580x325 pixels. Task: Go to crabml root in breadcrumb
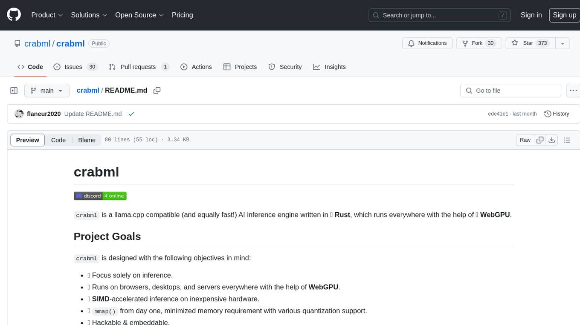click(x=88, y=90)
